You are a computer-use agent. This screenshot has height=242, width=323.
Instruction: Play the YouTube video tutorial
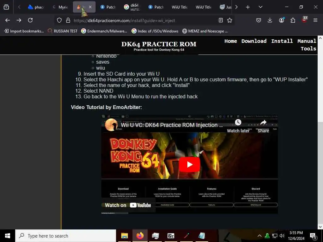coord(189,164)
